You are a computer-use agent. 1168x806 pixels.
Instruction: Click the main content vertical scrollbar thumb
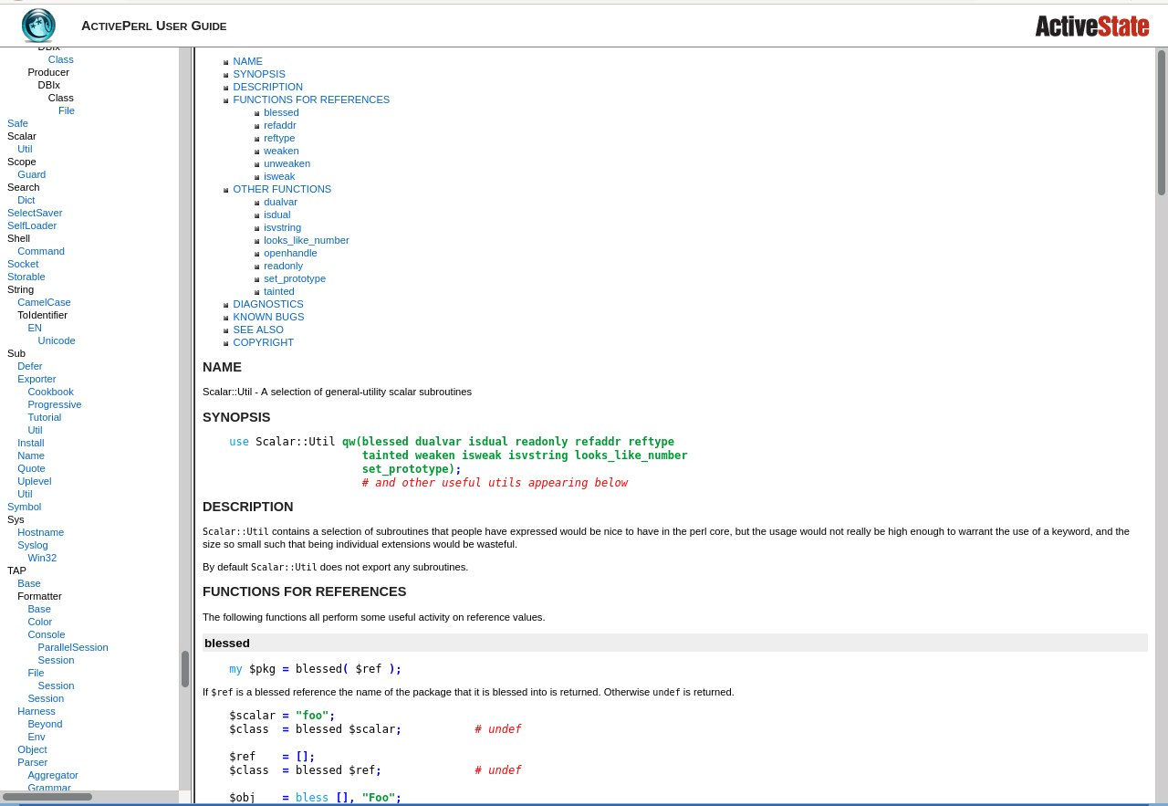1162,122
